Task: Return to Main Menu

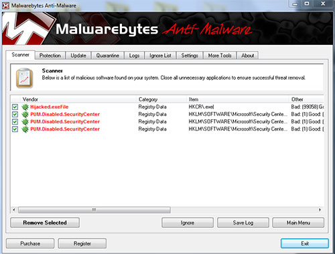Action: [x=298, y=223]
